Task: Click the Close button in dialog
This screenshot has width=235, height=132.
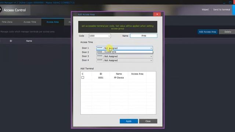Action: (148, 121)
